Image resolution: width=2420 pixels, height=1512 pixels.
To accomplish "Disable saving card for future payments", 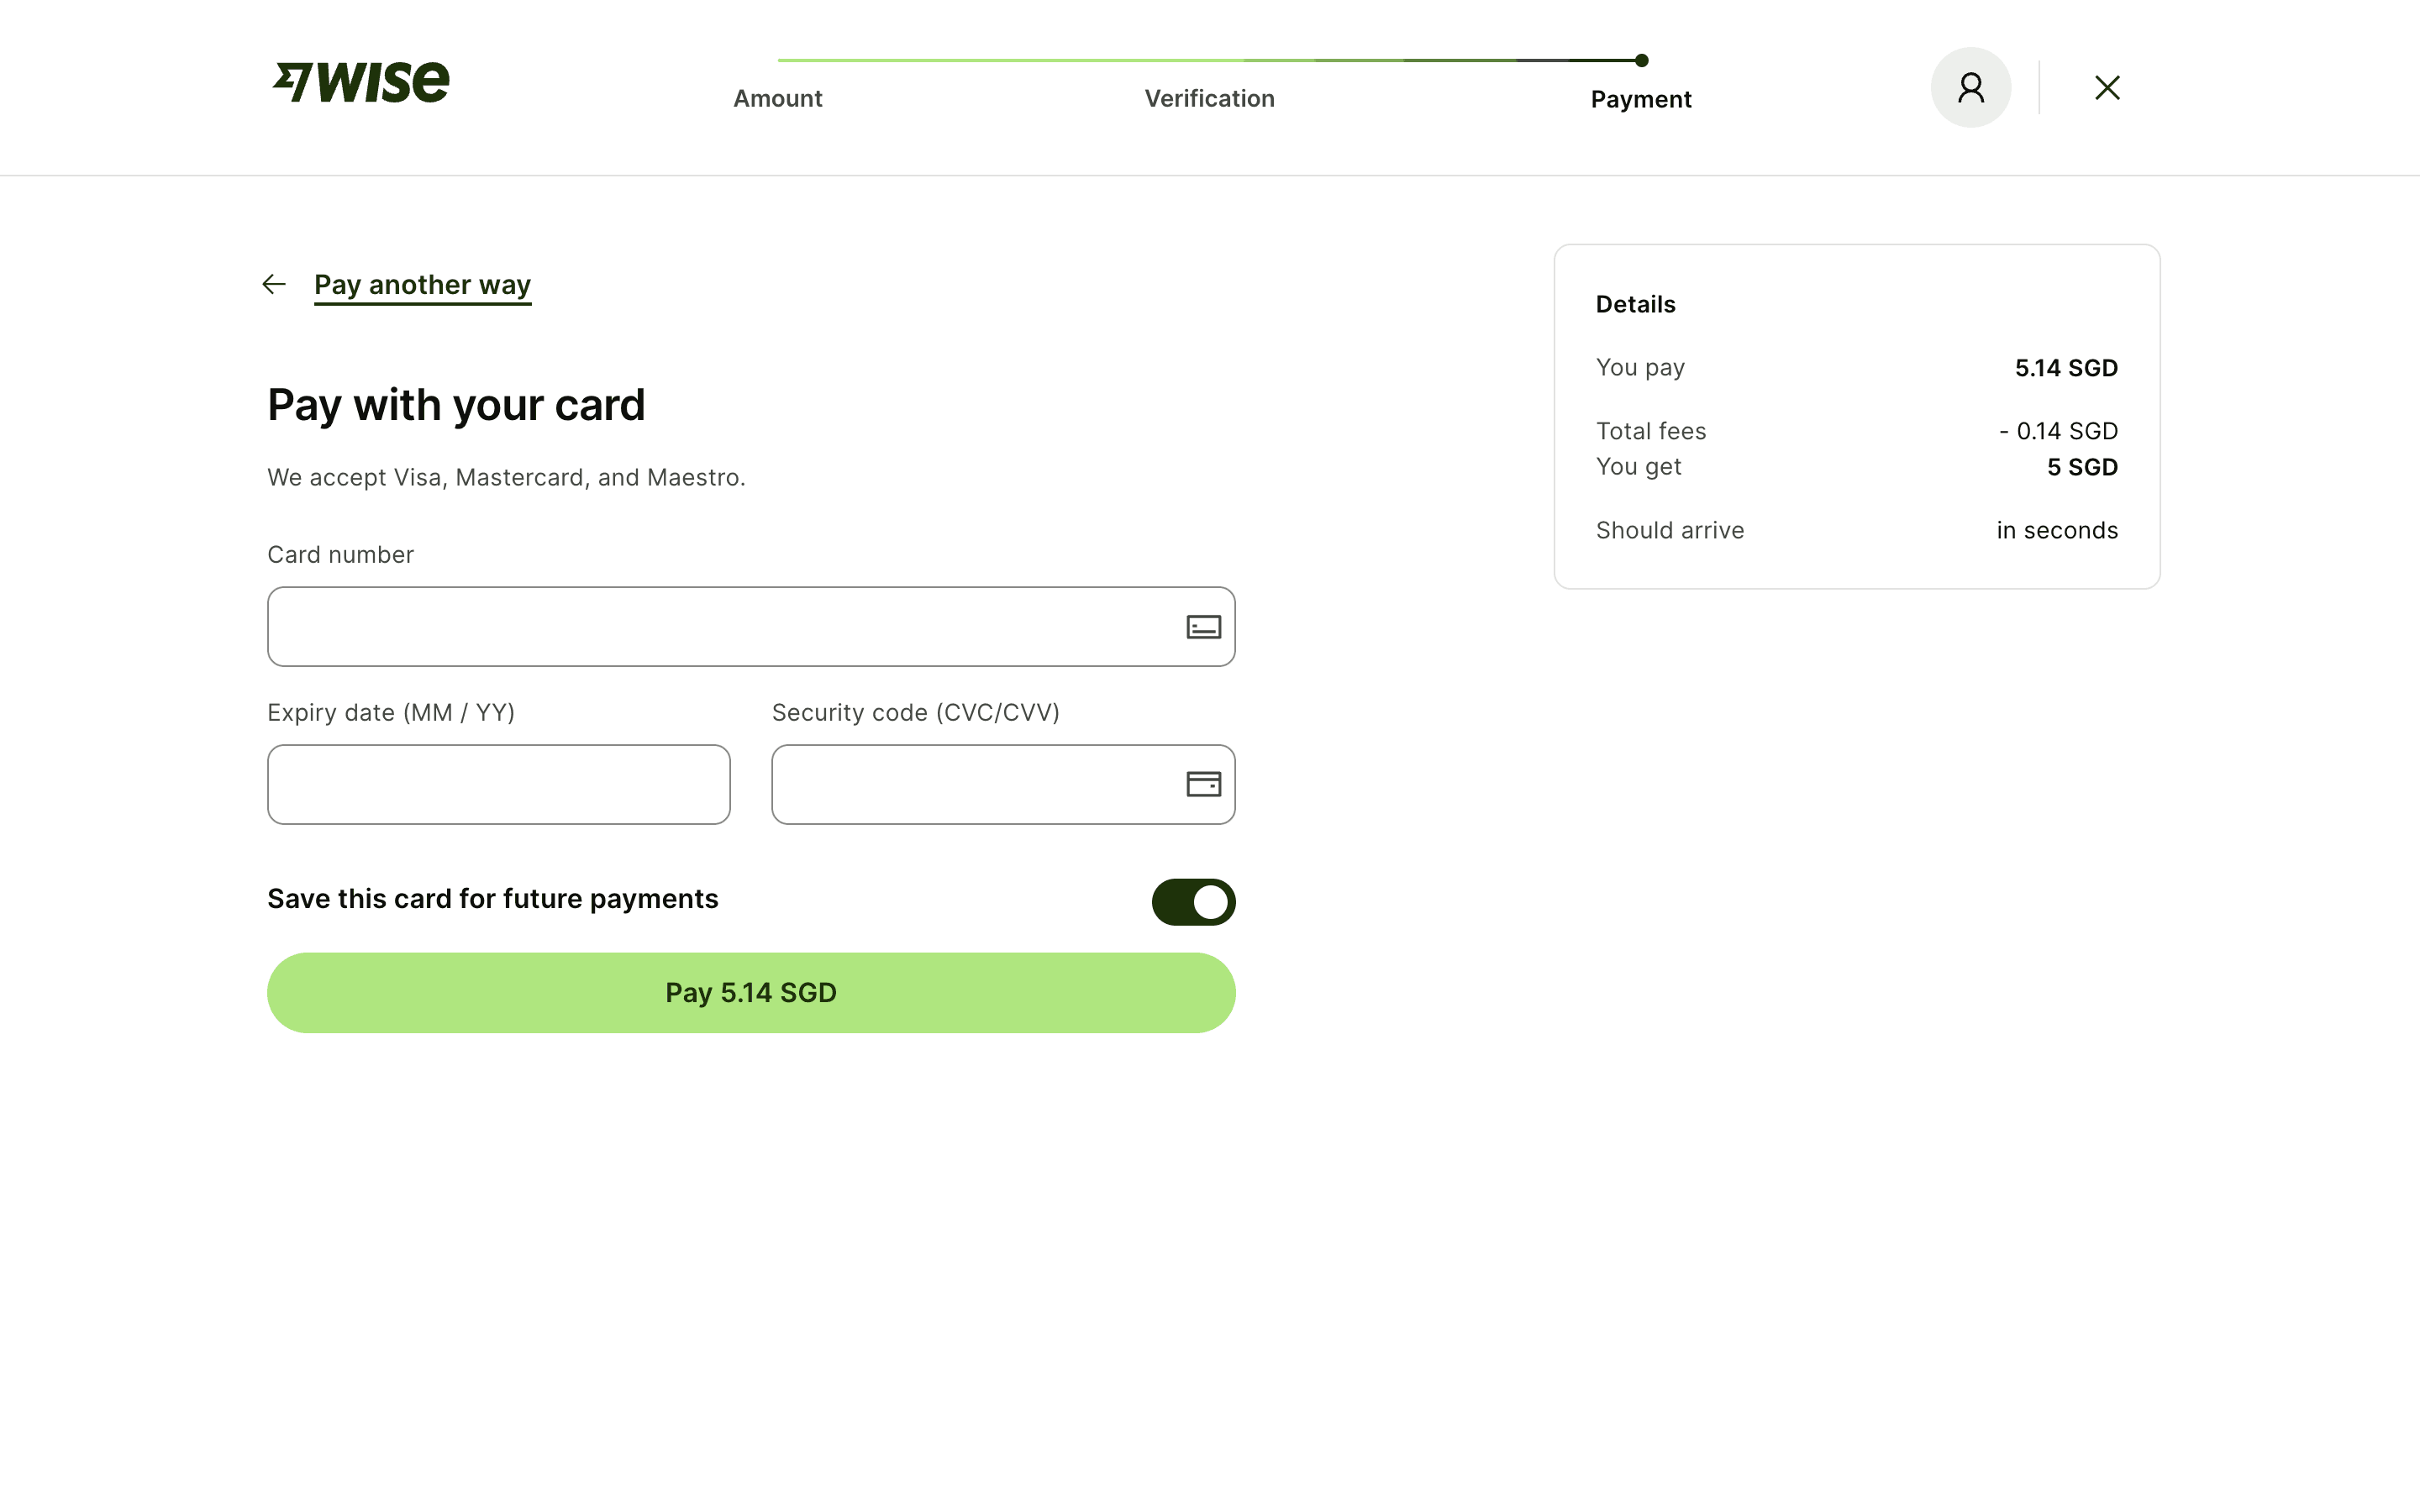I will click(x=1192, y=902).
